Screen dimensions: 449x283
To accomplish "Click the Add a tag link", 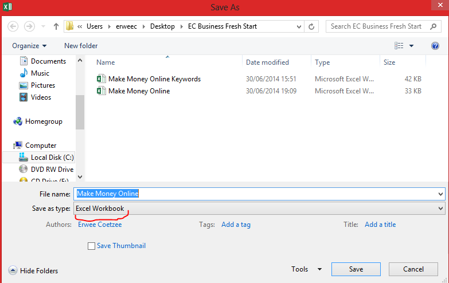I will [236, 225].
